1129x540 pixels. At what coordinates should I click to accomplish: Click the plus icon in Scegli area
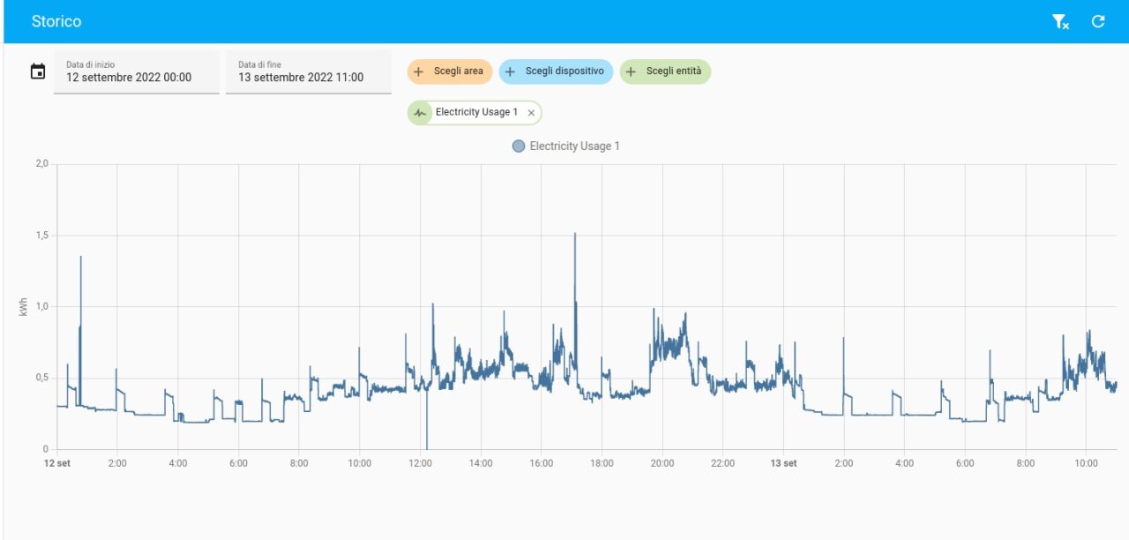point(419,71)
